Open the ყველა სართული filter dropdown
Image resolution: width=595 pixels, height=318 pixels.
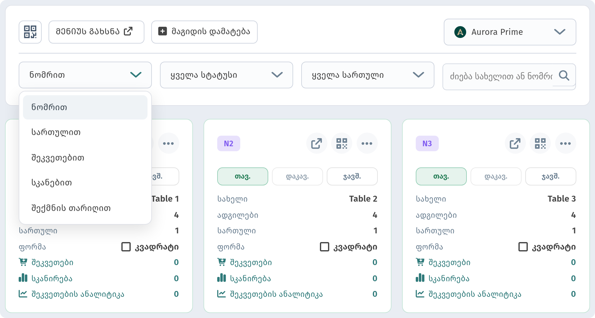pos(368,75)
